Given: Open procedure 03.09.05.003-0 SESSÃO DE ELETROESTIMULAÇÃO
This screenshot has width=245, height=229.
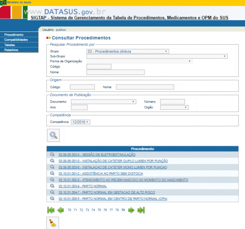Looking at the screenshot, I should (x=97, y=154).
